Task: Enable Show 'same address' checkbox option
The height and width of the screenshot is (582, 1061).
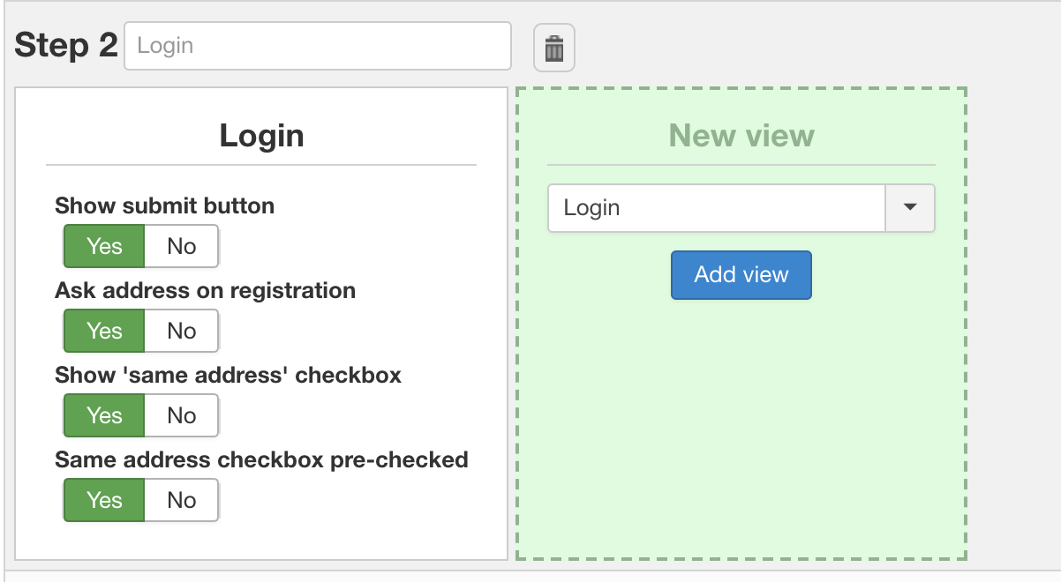Action: 104,415
